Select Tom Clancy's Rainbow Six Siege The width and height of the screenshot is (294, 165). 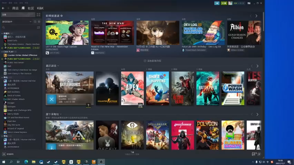(x=22, y=70)
